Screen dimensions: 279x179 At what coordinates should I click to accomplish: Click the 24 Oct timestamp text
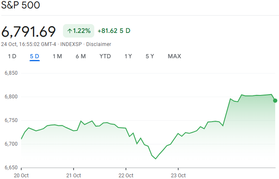(x=28, y=44)
